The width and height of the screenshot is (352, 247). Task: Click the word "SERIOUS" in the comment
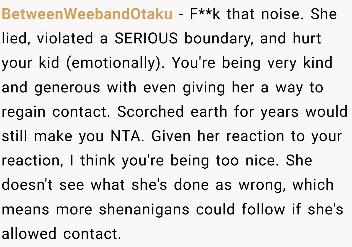[146, 39]
